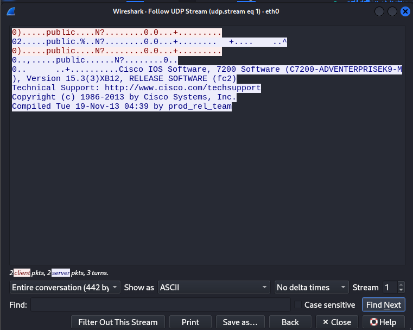
Task: Focus the Find text input field
Action: [x=160, y=305]
